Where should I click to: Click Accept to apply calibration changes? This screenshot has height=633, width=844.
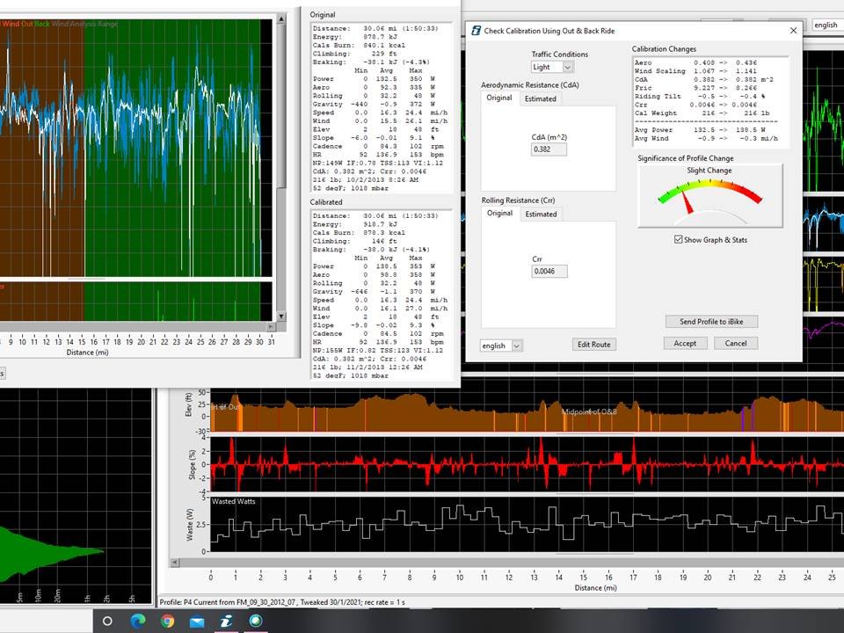685,343
